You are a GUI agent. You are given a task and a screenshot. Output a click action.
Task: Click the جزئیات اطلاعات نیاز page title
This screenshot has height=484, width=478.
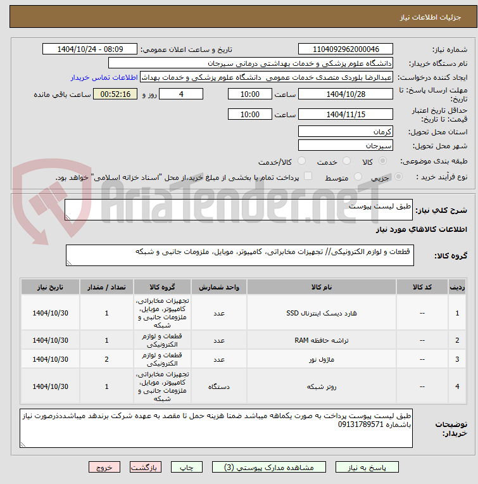coord(431,17)
